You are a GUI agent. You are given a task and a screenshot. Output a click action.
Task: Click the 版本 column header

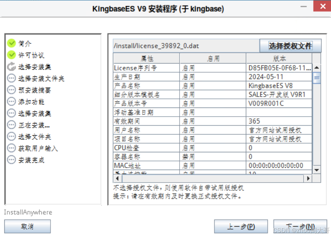coord(279,58)
